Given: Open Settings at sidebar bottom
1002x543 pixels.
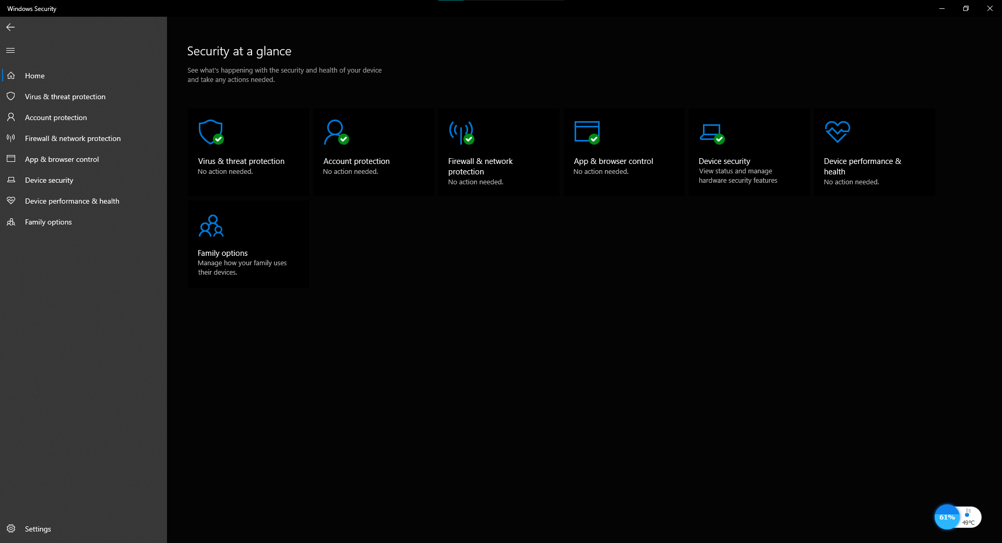Looking at the screenshot, I should pyautogui.click(x=83, y=529).
